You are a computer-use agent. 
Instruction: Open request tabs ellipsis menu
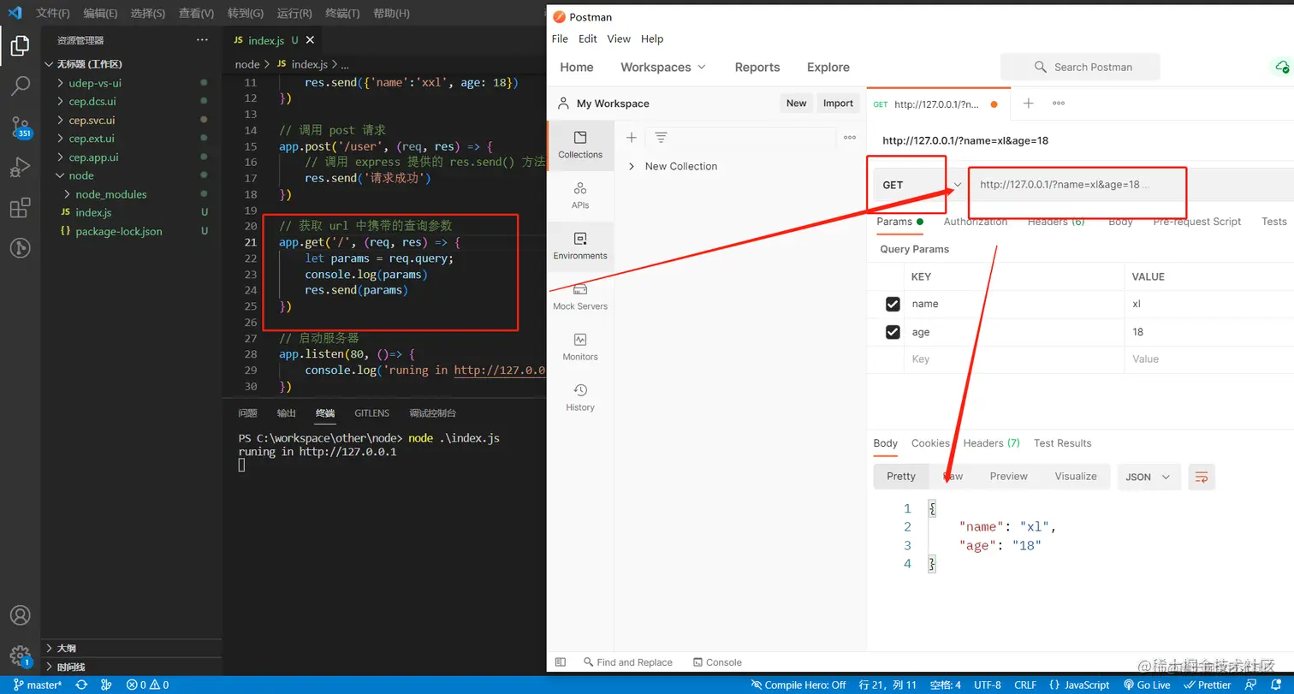tap(1059, 103)
